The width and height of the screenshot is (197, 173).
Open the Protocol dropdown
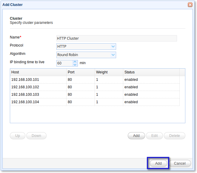pos(113,47)
